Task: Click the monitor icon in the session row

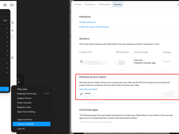Action: tap(81, 61)
